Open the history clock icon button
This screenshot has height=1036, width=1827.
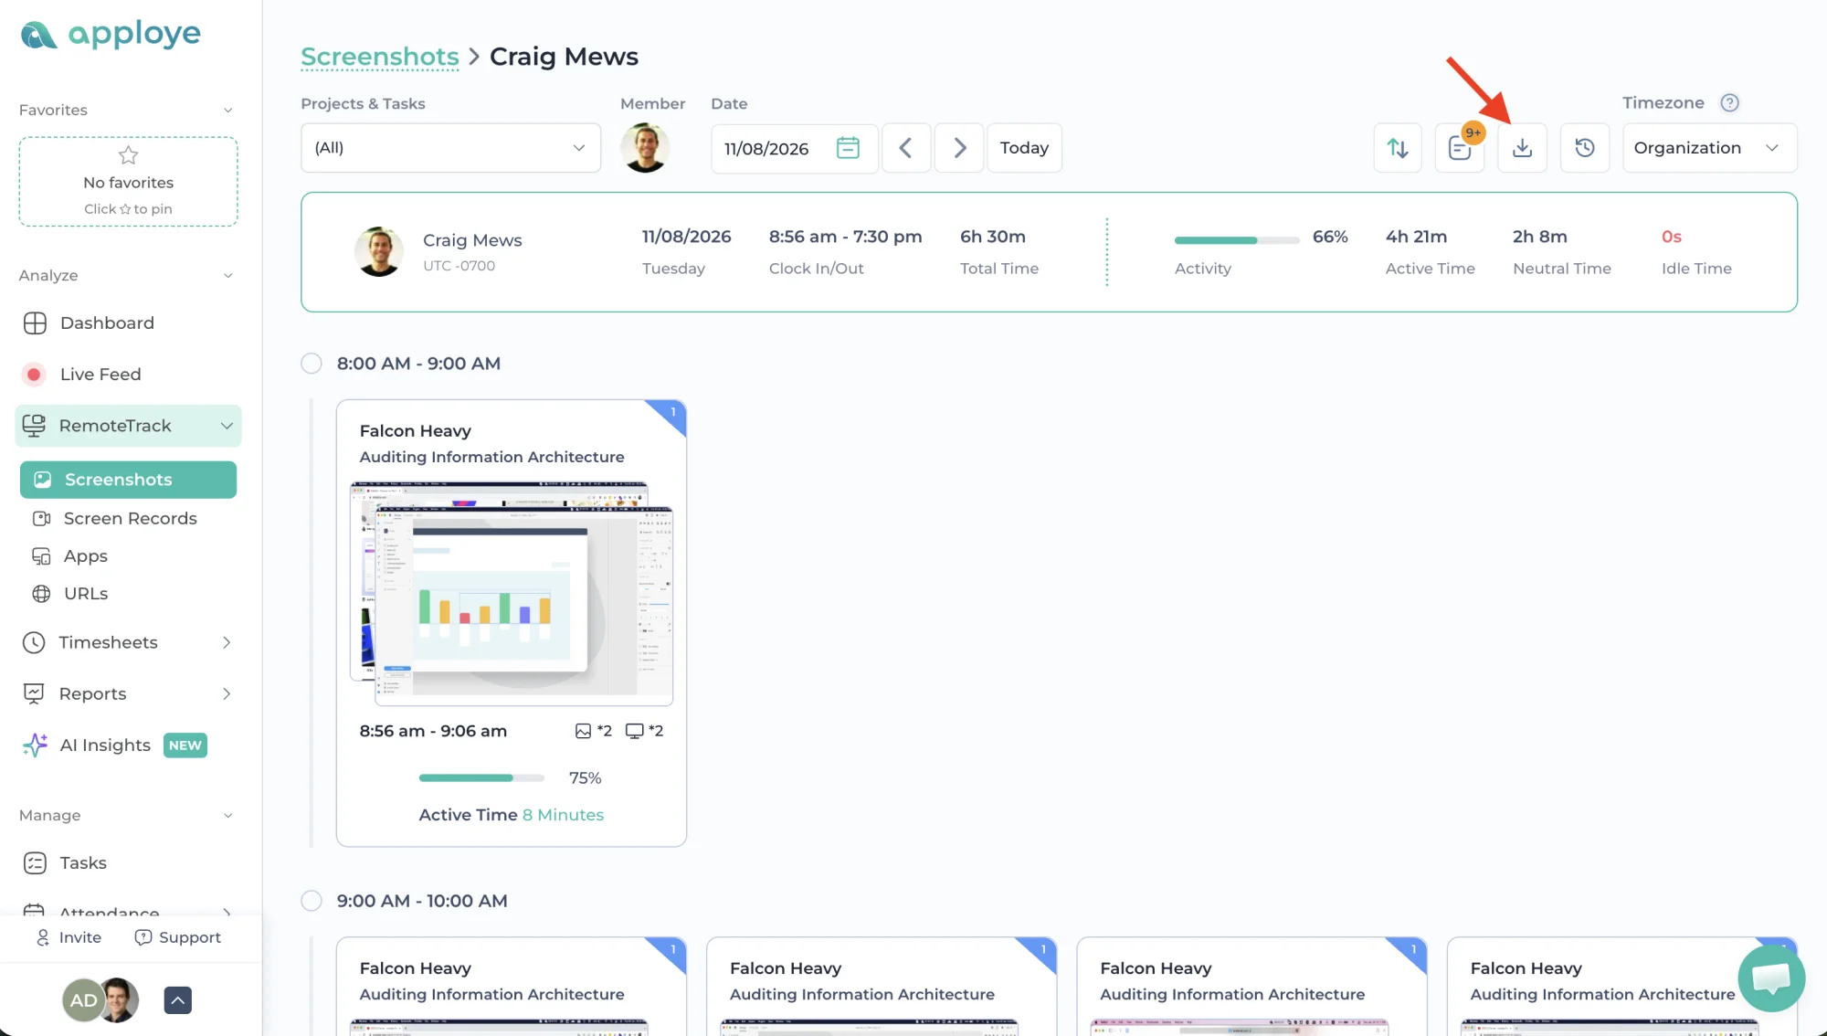tap(1585, 148)
